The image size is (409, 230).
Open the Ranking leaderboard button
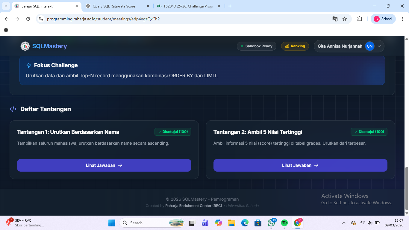[x=295, y=46]
